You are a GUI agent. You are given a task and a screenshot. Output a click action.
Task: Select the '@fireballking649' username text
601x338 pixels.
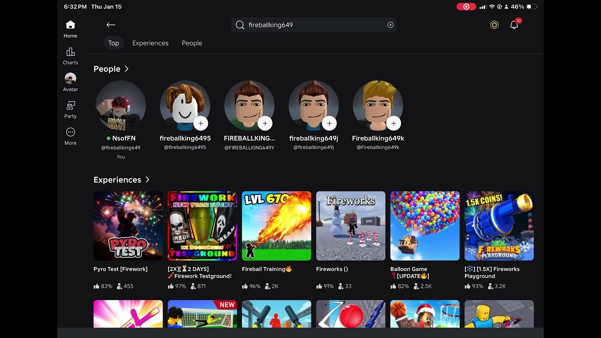(121, 148)
